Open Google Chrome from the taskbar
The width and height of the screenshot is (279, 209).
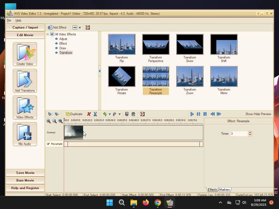[x=158, y=202]
